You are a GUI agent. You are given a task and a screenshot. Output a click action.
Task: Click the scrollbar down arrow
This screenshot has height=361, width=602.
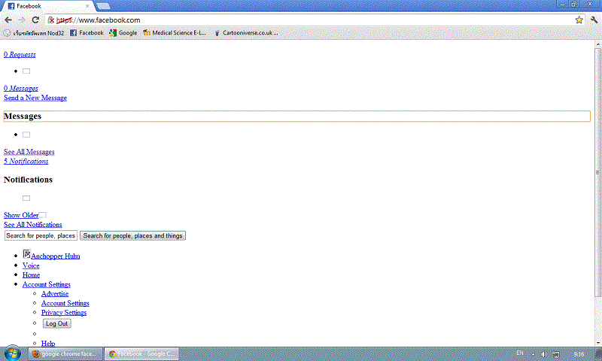point(598,343)
